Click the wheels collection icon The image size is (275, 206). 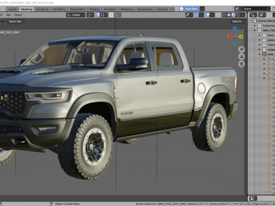coord(264,50)
